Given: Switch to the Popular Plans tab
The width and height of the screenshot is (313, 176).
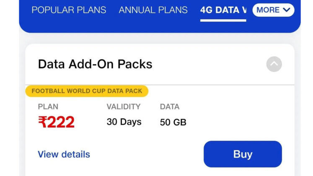Looking at the screenshot, I should point(69,10).
